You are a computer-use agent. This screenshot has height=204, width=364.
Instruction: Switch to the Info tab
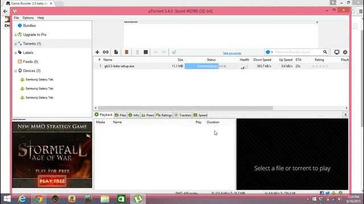point(134,115)
